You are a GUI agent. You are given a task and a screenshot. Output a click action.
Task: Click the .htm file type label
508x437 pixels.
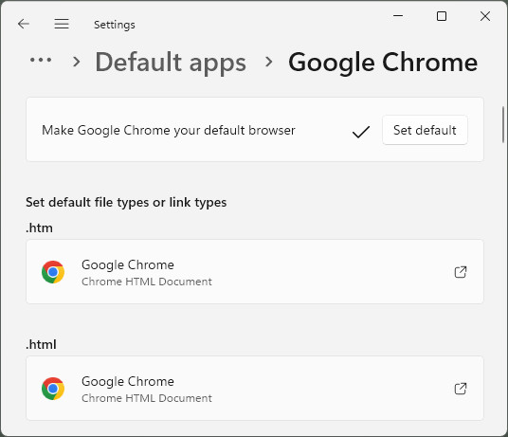(x=39, y=228)
